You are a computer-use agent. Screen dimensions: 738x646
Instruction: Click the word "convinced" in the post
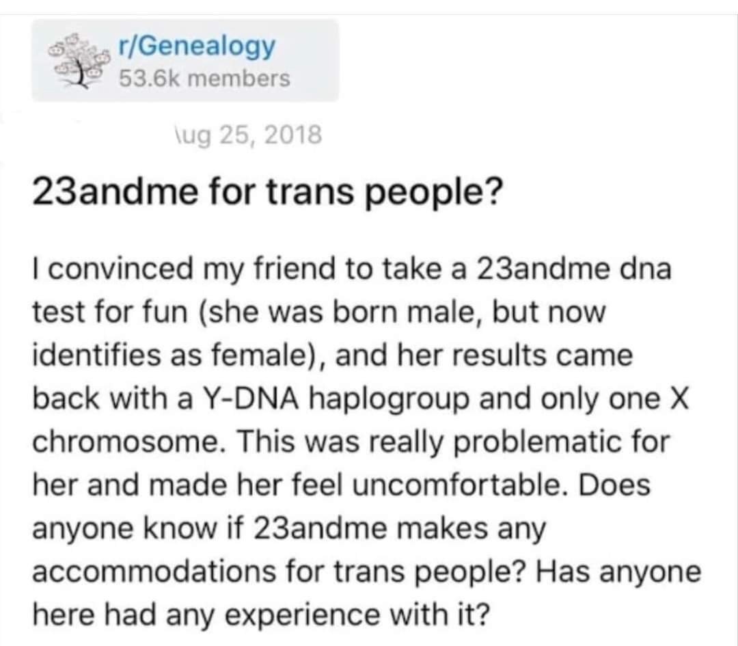coord(120,268)
